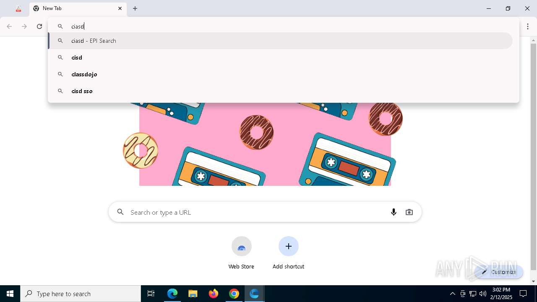
Task: Choose the 'cisd sso' suggestion
Action: [x=280, y=91]
